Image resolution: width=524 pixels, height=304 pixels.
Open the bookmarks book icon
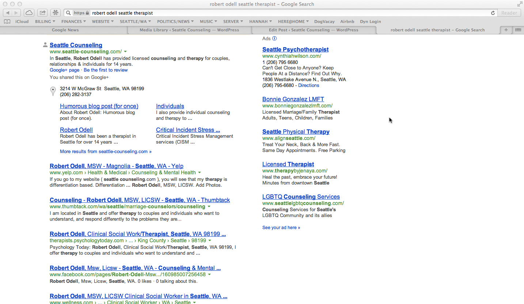pyautogui.click(x=7, y=22)
